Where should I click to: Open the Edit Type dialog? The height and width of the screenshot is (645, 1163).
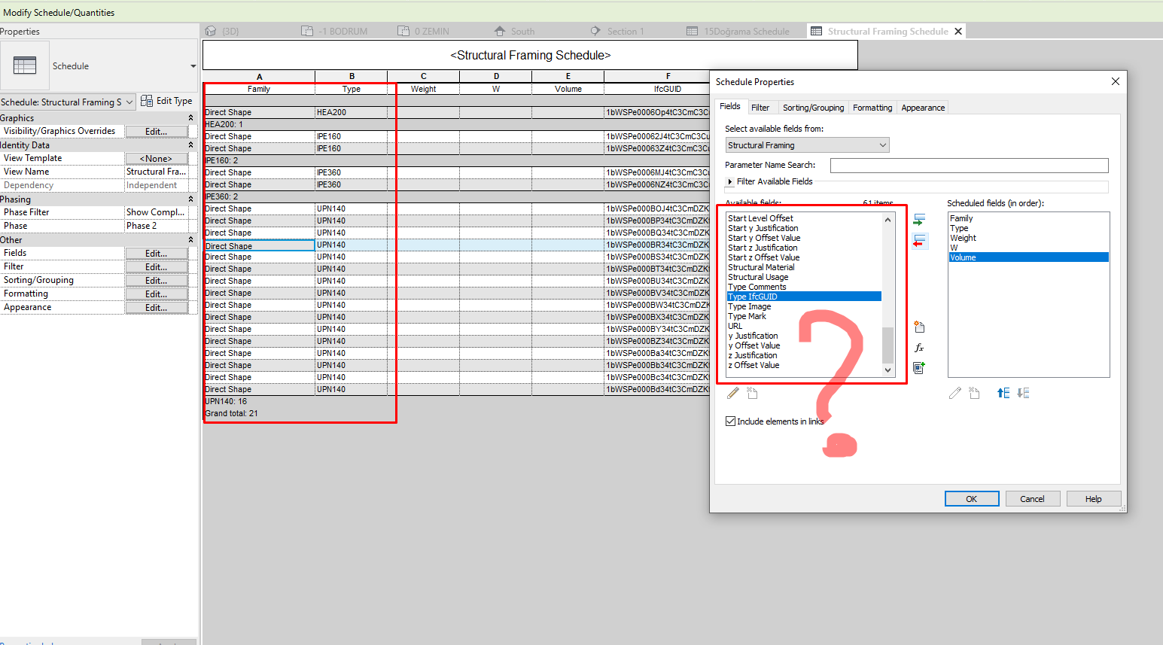click(x=167, y=100)
